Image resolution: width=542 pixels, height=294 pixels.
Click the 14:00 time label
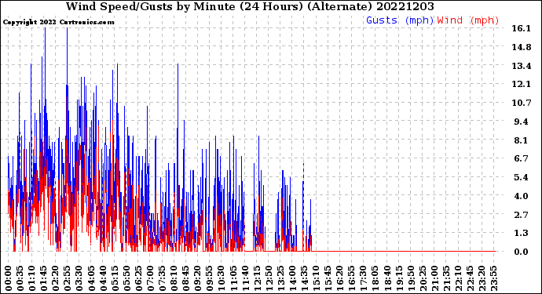292,278
